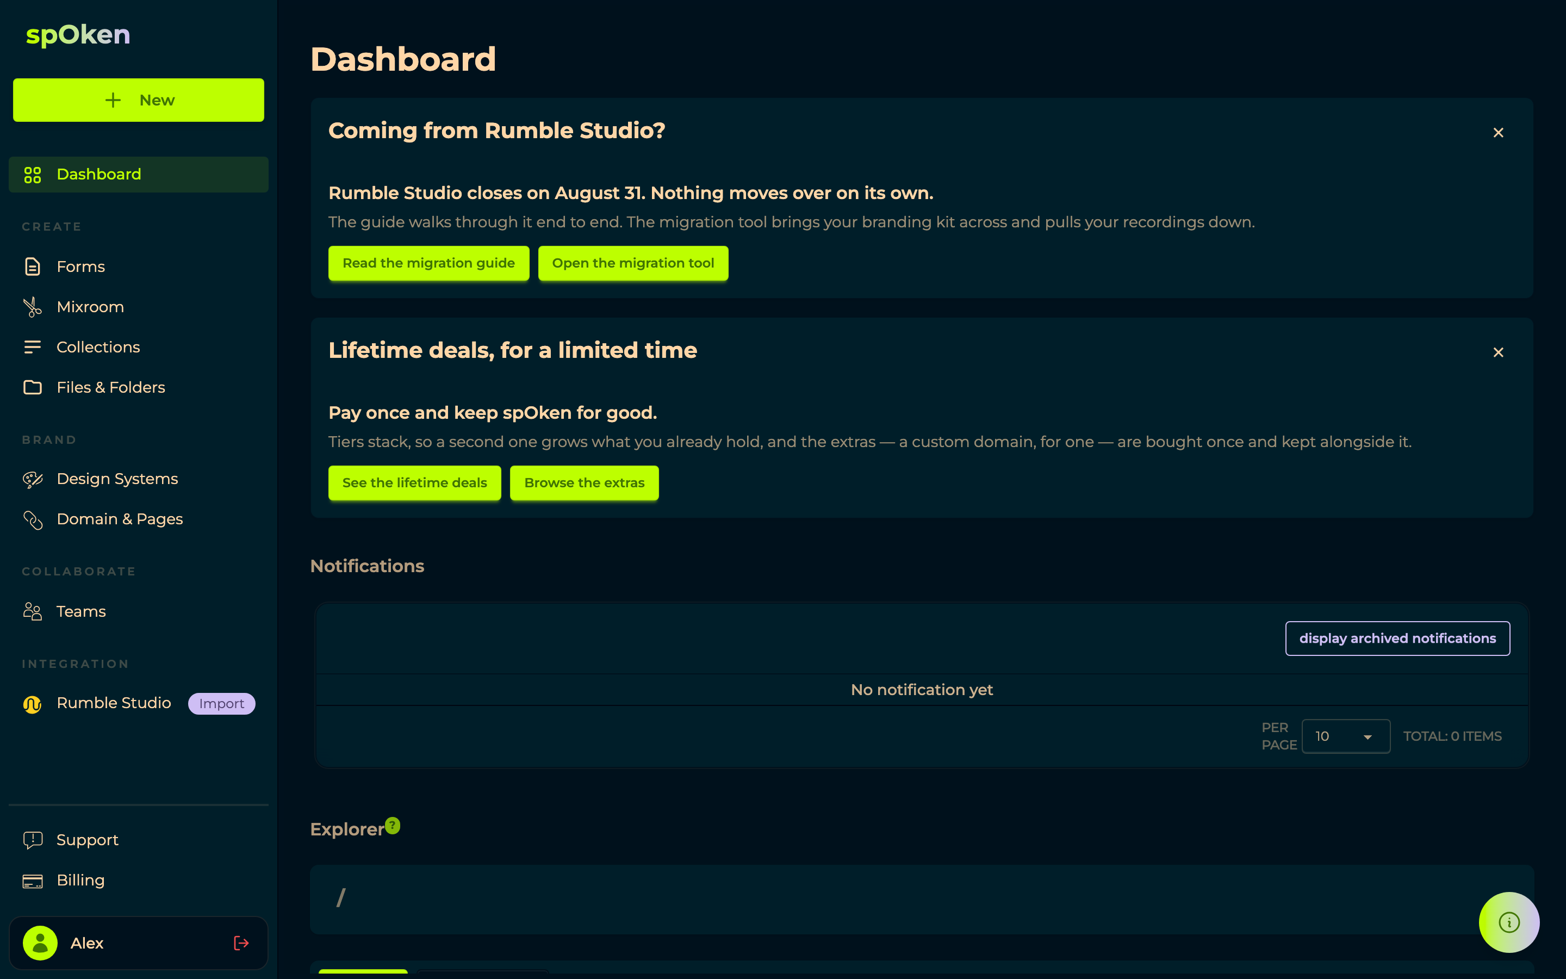Click the plus icon on New button
This screenshot has height=979, width=1566.
point(113,100)
